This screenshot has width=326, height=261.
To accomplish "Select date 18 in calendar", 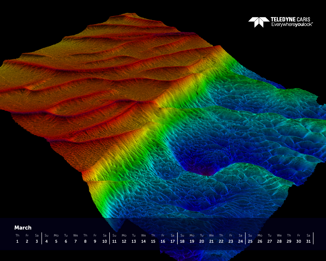I will tap(182, 241).
